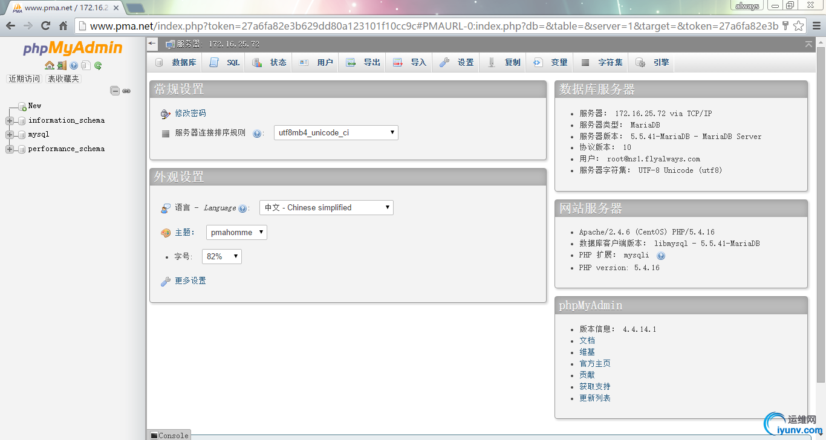Open the Console bar at the bottom

[x=169, y=435]
